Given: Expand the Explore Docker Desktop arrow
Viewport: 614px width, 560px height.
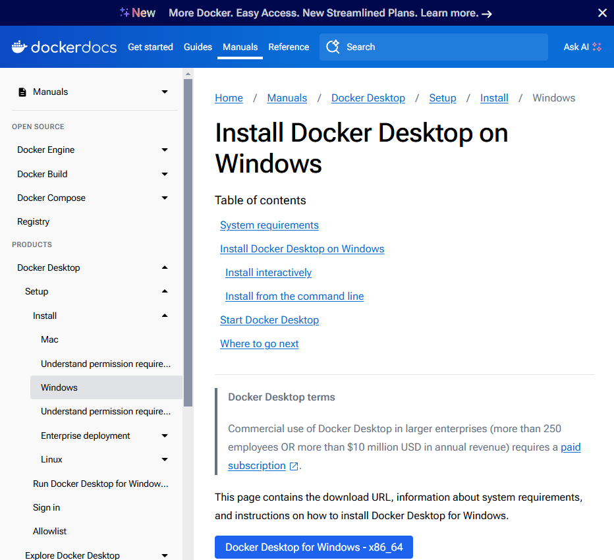Looking at the screenshot, I should (x=165, y=555).
